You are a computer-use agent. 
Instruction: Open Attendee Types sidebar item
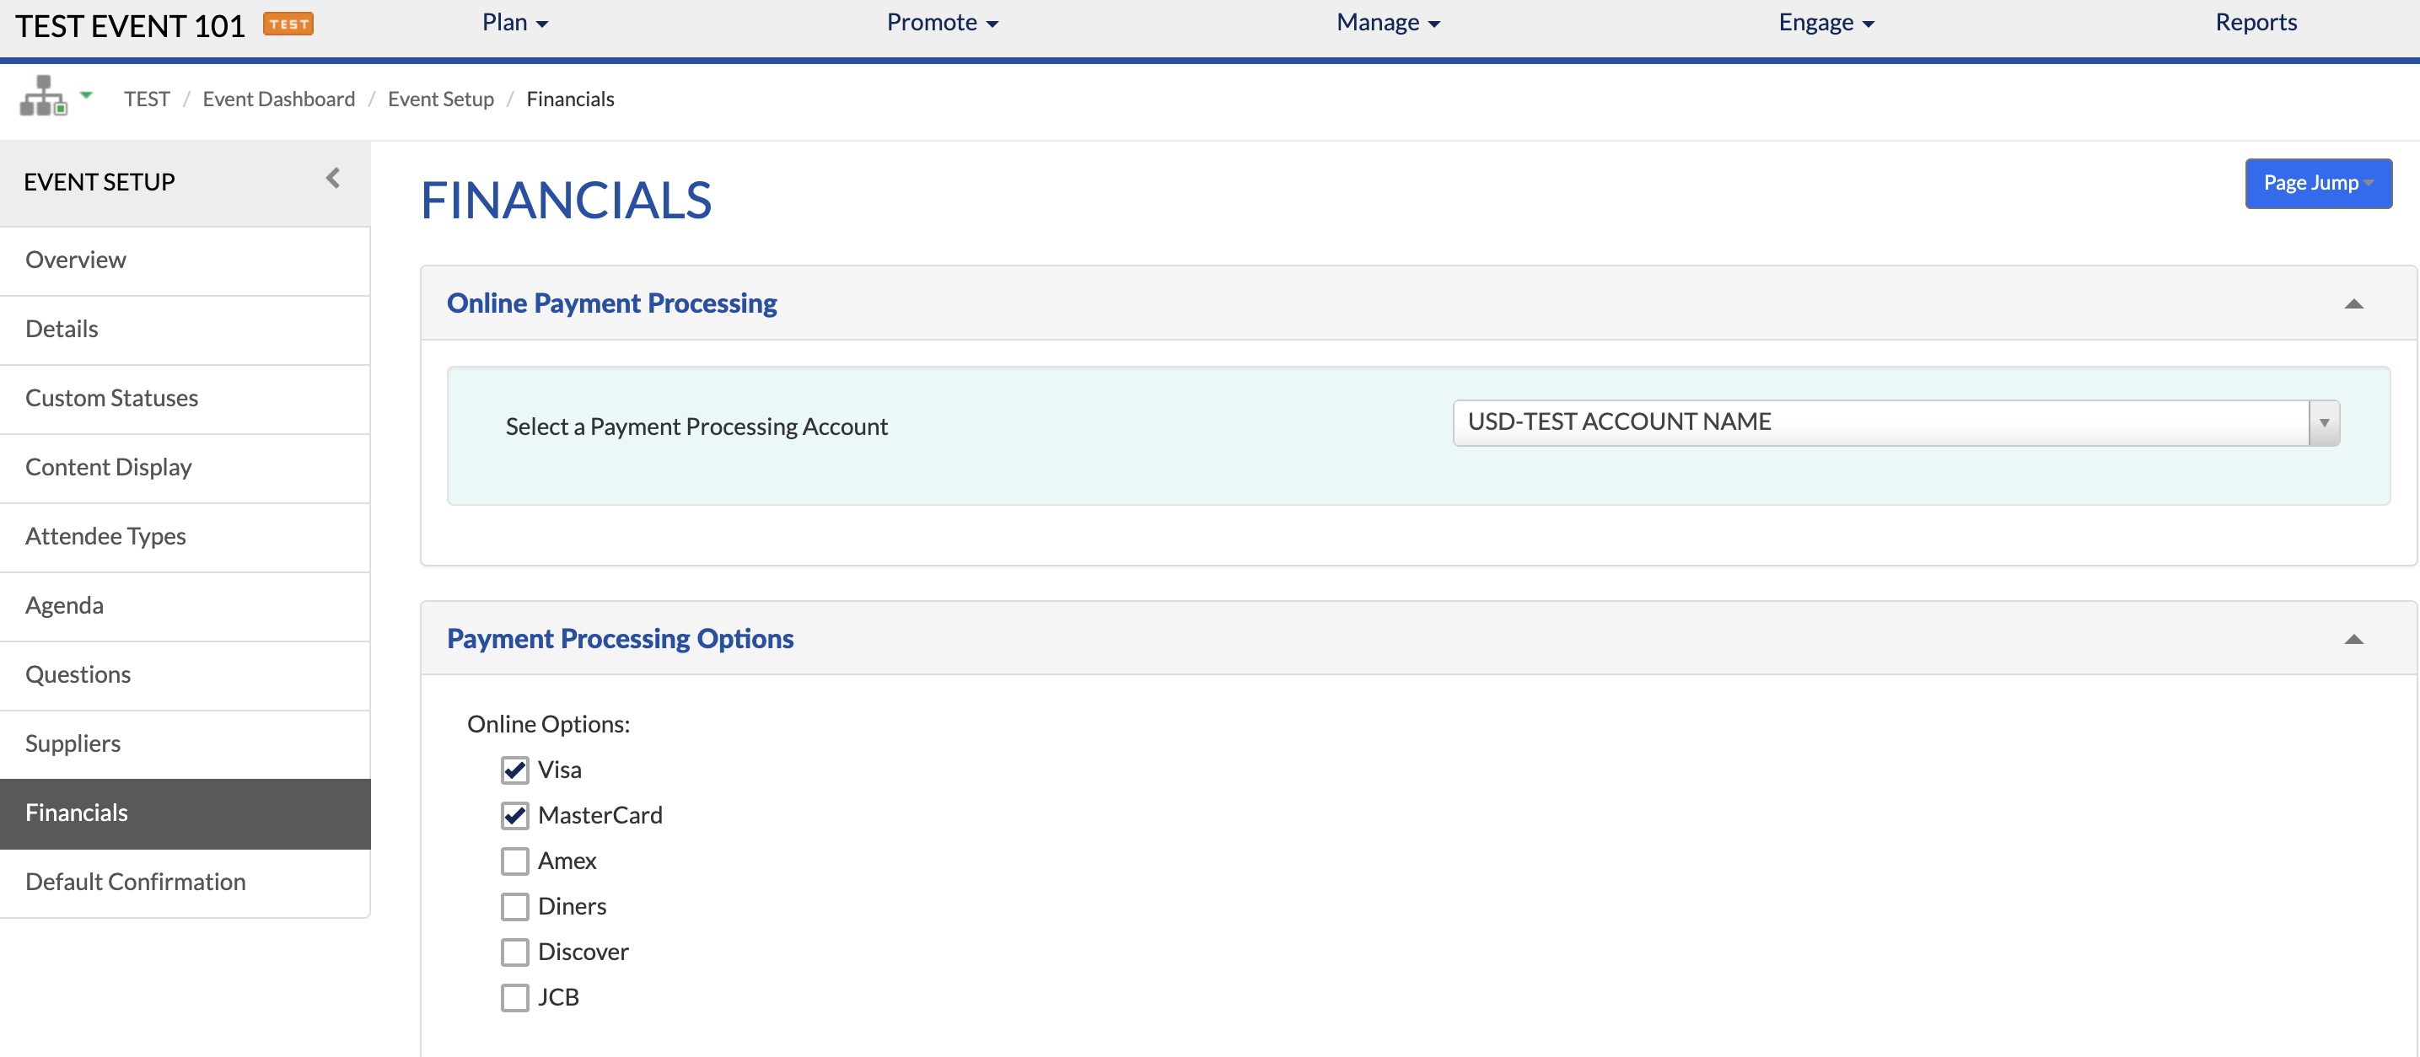(185, 537)
